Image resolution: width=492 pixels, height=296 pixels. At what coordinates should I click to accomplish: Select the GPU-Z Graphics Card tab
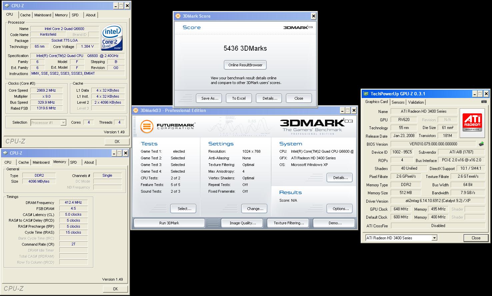click(x=376, y=102)
